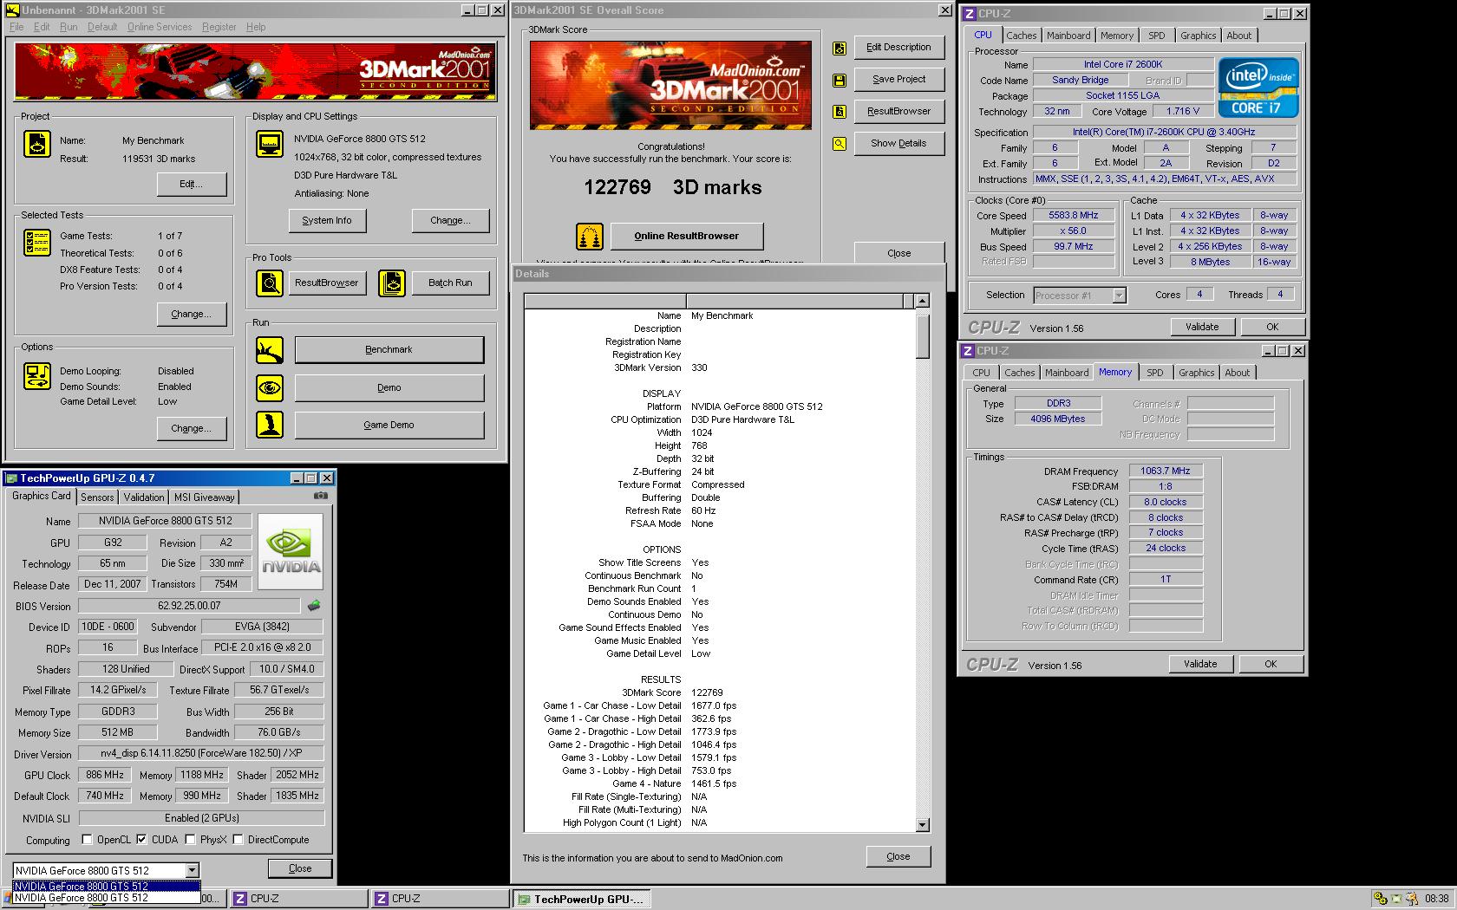Viewport: 1457px width, 910px height.
Task: Click the icon beside ResultBrowser in score window
Action: tap(840, 112)
